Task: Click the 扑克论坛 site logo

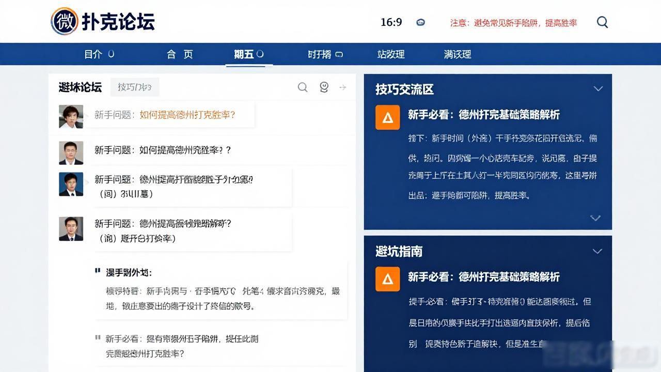Action: [103, 22]
